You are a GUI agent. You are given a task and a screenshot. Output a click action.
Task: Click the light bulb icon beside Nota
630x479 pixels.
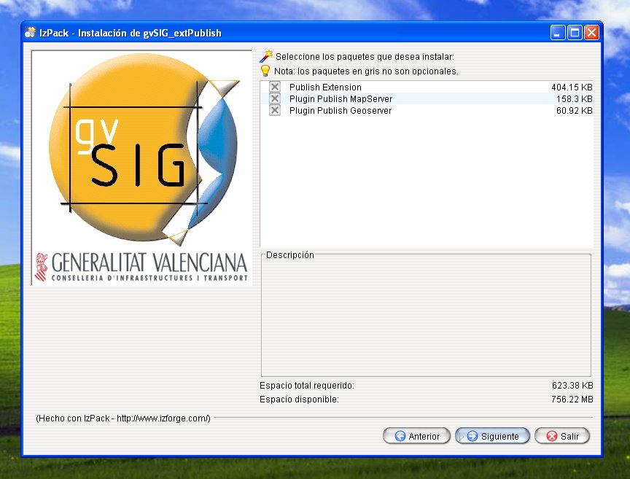coord(265,71)
